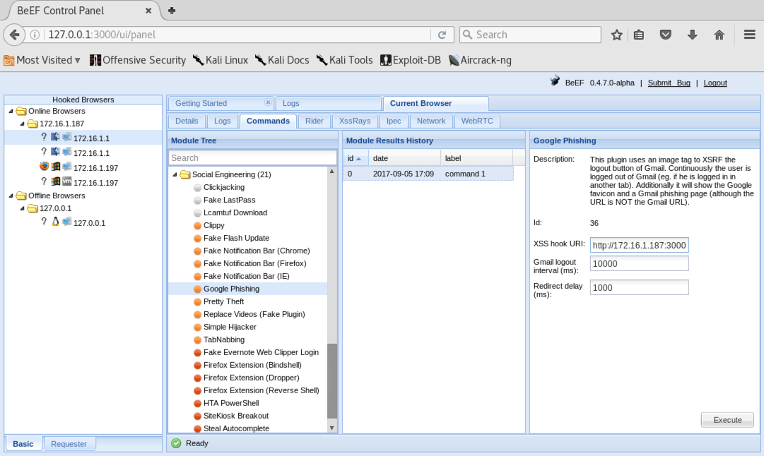
Task: Open the WebRTC tab
Action: [x=477, y=121]
